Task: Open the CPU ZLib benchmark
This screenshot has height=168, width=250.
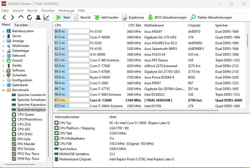Action: [x=21, y=124]
